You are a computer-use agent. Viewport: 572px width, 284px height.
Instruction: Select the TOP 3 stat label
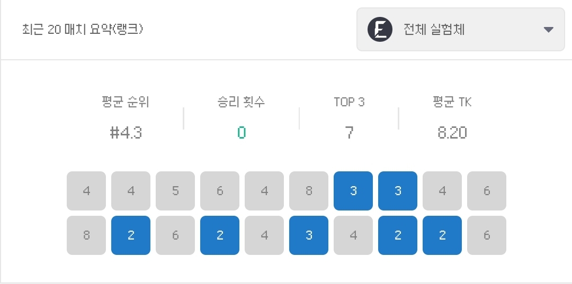click(349, 102)
